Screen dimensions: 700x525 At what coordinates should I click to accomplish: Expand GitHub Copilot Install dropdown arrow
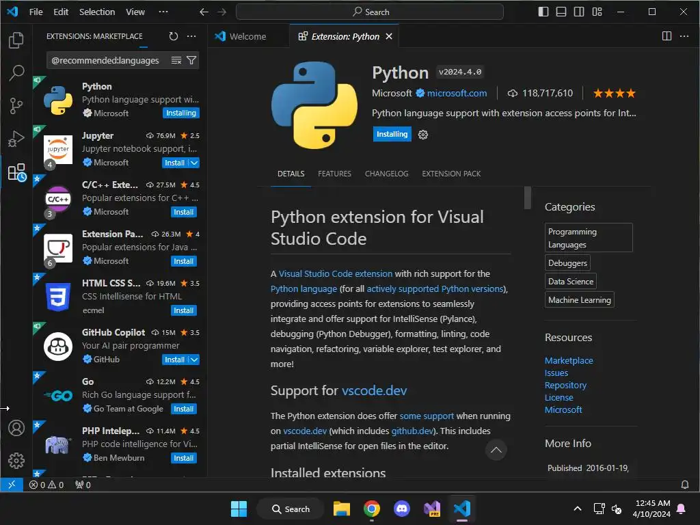[x=194, y=360]
